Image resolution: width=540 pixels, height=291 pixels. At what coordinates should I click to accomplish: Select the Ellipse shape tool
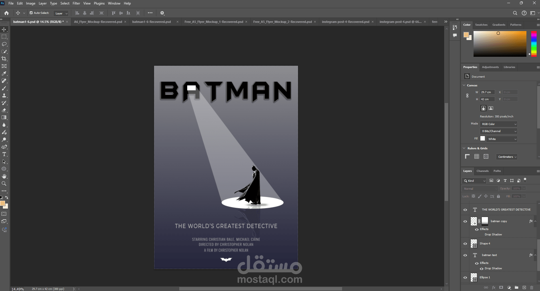(x=4, y=169)
